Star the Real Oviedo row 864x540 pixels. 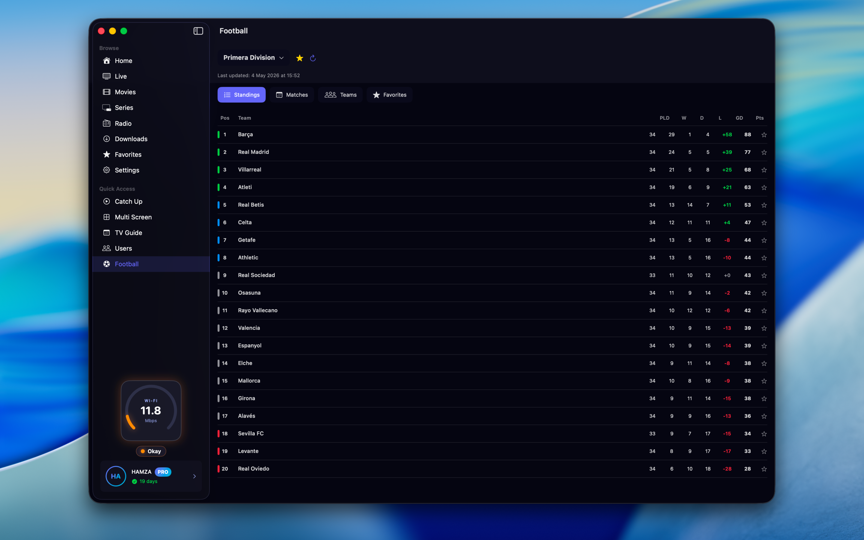(x=764, y=469)
